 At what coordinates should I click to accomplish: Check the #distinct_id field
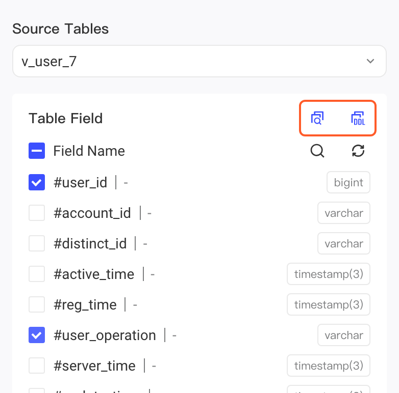(37, 243)
